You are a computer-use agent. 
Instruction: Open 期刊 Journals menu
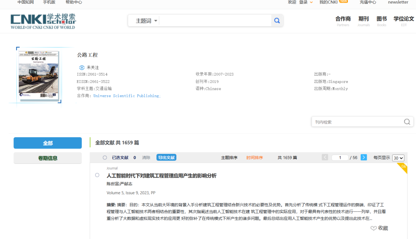click(x=364, y=21)
